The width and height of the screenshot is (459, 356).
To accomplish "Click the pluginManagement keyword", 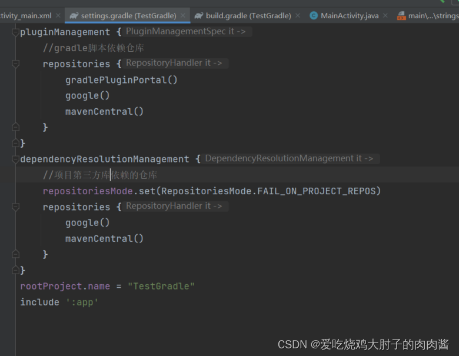I will tap(65, 32).
